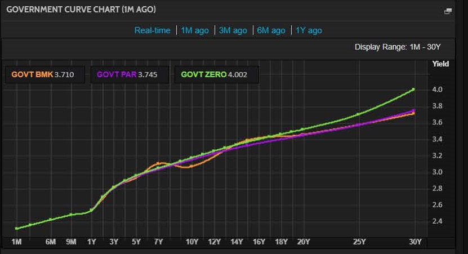The width and height of the screenshot is (468, 254).
Task: Click the 7Y tenor label
Action: [158, 242]
